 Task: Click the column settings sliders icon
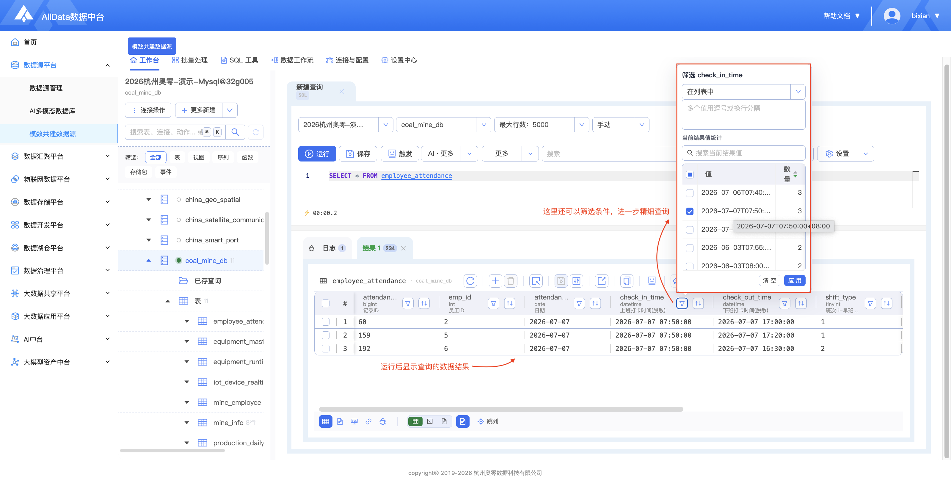point(576,281)
